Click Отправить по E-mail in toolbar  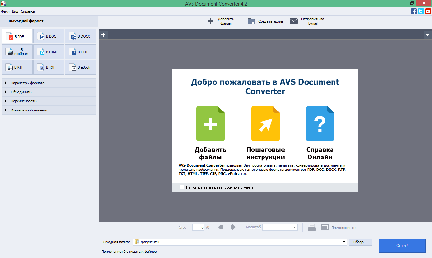307,21
